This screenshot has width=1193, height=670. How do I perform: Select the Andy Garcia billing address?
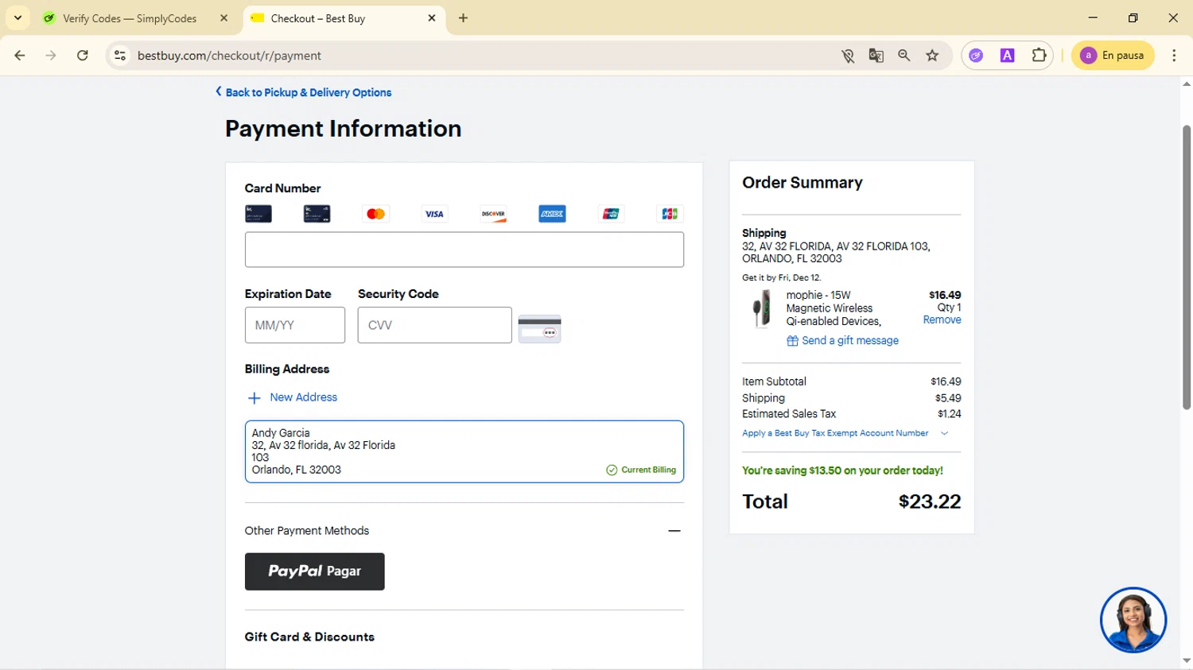(464, 451)
